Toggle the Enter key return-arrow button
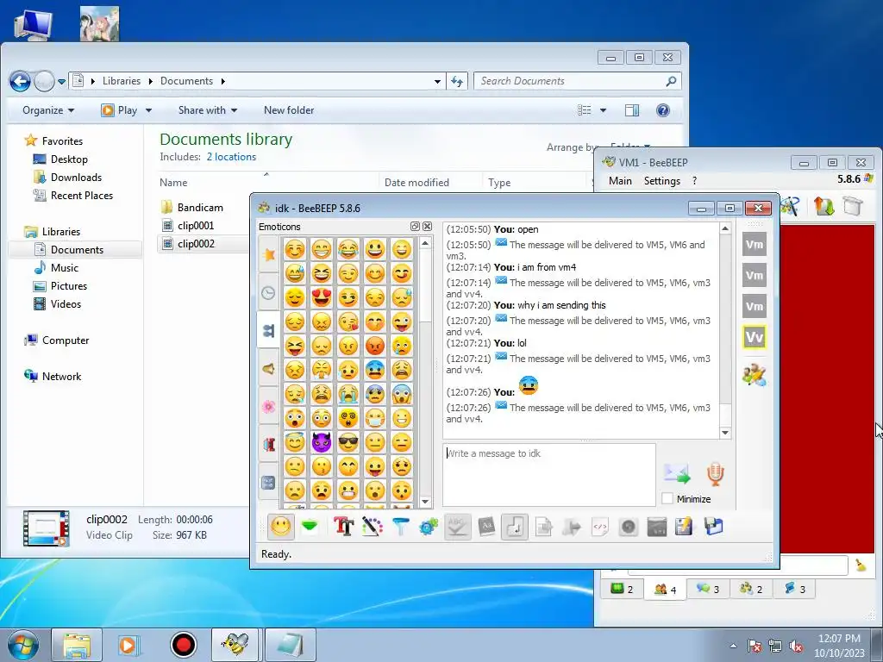This screenshot has width=883, height=662. coord(515,527)
